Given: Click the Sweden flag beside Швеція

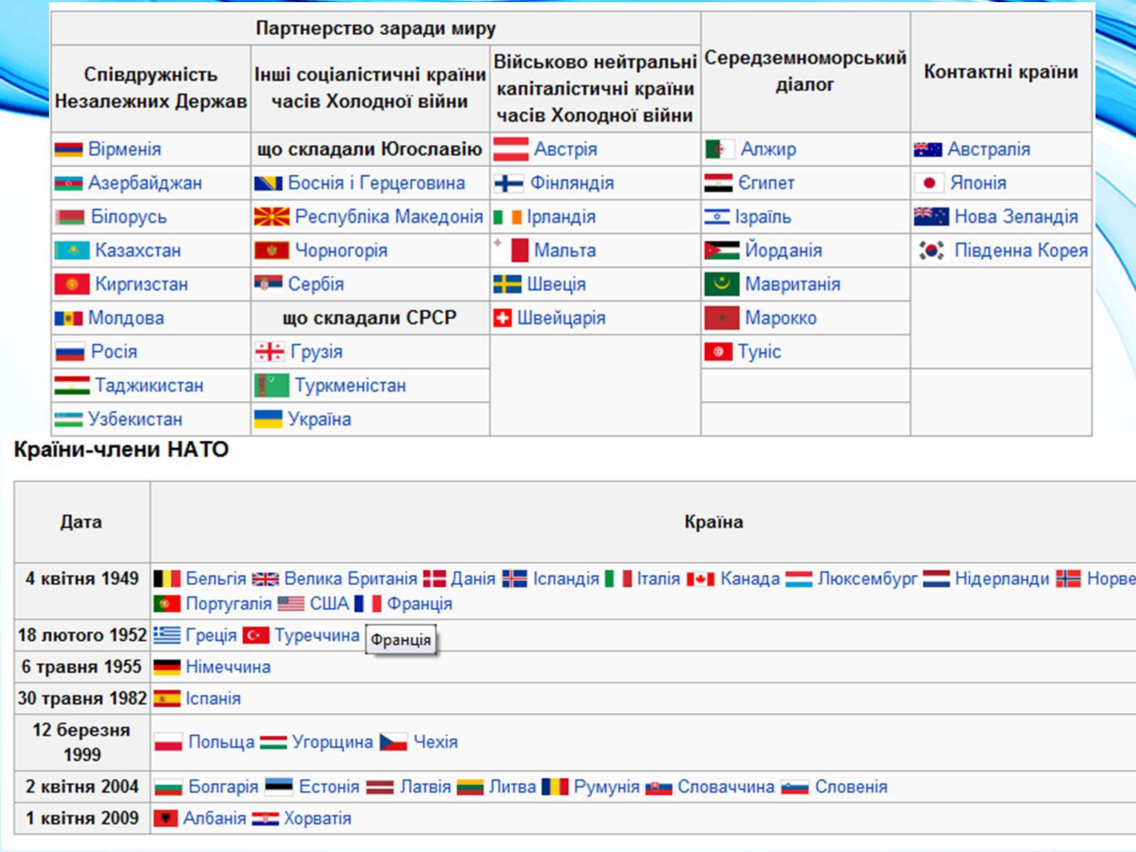Looking at the screenshot, I should point(507,284).
